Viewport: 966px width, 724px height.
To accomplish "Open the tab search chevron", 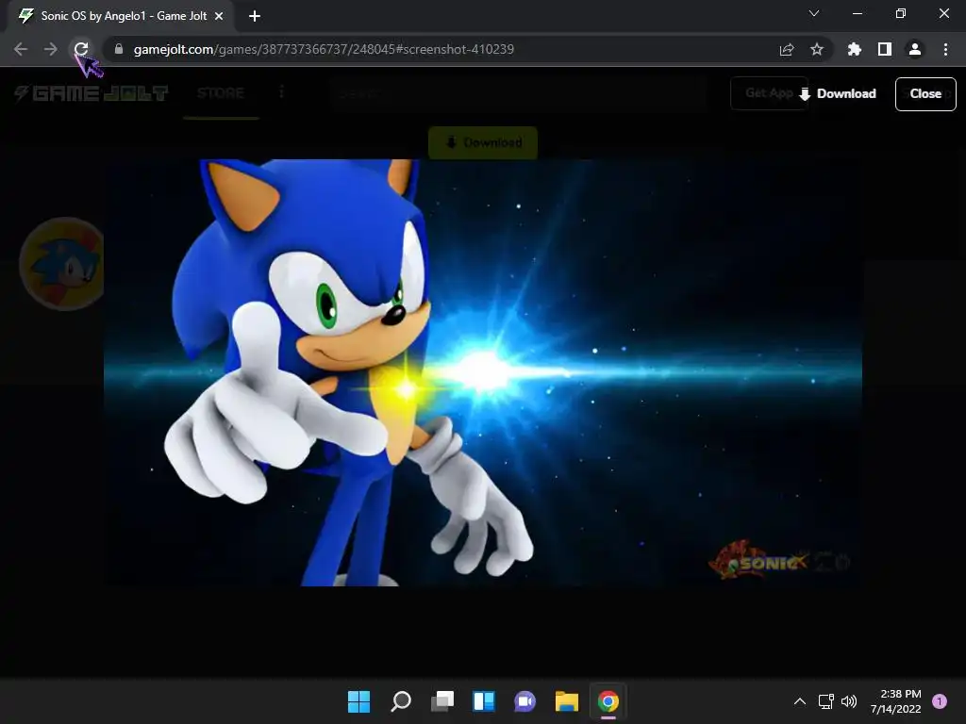I will point(814,13).
